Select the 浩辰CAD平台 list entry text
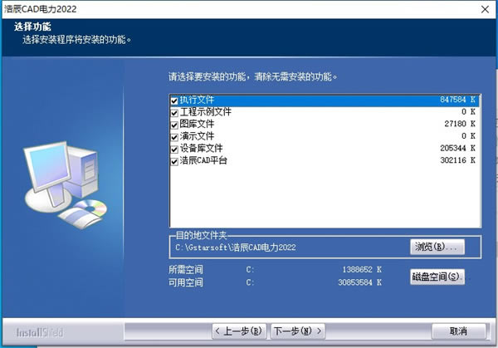The width and height of the screenshot is (498, 348). [x=203, y=160]
